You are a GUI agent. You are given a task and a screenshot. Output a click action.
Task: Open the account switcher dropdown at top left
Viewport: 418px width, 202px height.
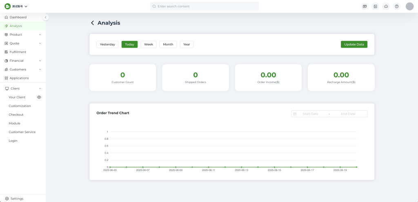[x=16, y=7]
